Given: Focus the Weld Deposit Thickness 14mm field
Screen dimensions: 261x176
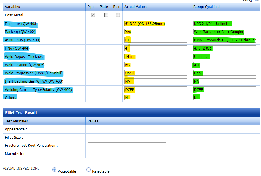Looking at the screenshot, I should click(x=155, y=57).
